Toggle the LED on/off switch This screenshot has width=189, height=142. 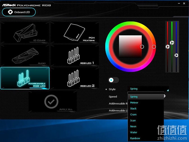(114, 80)
